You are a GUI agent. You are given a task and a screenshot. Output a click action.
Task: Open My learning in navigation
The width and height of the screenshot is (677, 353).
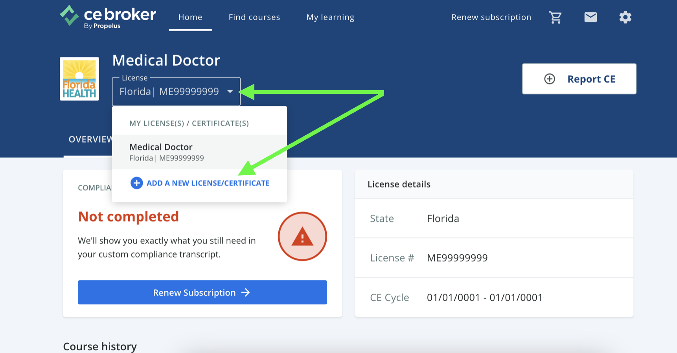click(330, 17)
